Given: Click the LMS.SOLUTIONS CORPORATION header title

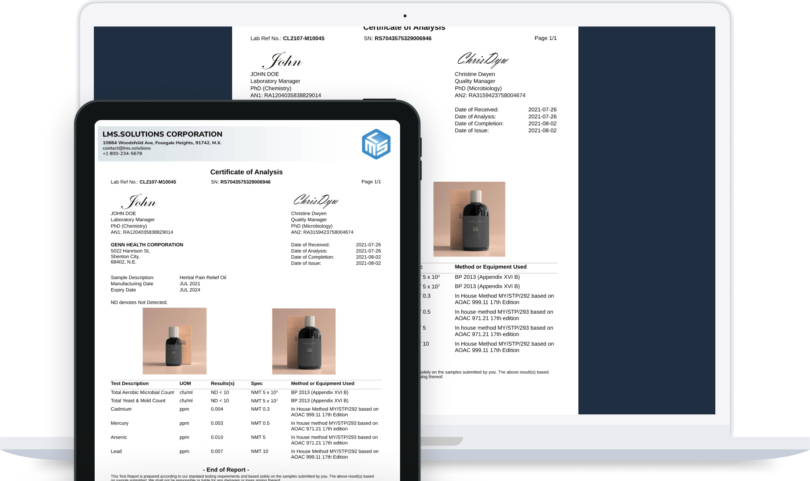Looking at the screenshot, I should 162,134.
